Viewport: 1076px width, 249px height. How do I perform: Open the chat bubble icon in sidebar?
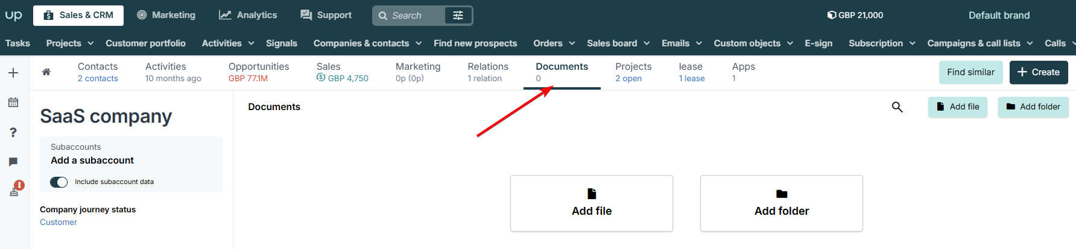(x=13, y=162)
